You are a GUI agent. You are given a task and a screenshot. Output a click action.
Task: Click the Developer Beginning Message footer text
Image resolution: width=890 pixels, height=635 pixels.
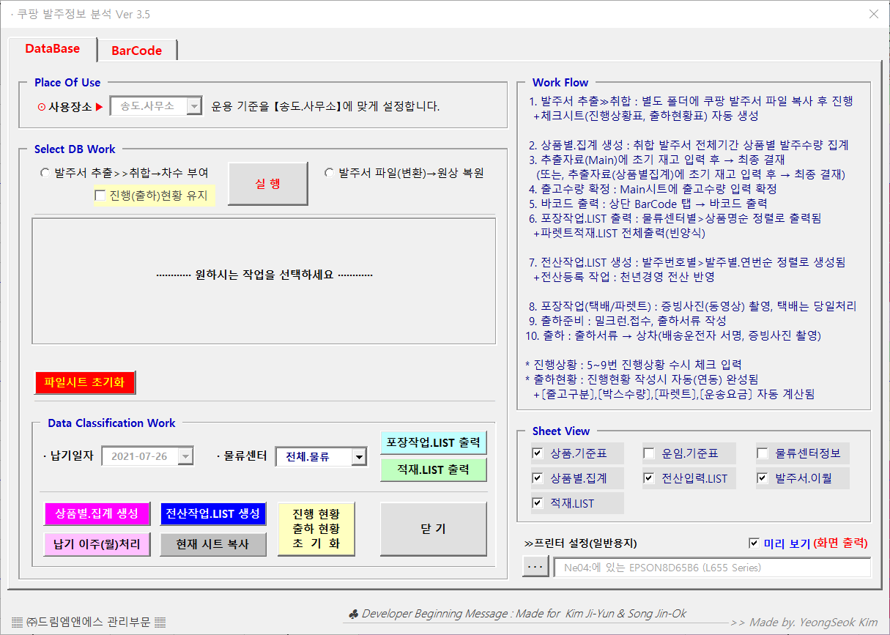(517, 614)
